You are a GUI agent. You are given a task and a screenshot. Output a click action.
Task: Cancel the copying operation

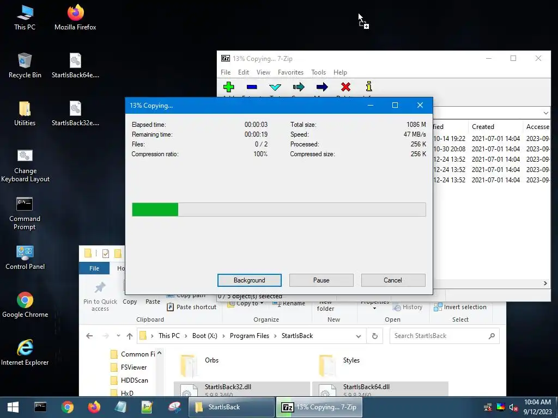tap(393, 280)
